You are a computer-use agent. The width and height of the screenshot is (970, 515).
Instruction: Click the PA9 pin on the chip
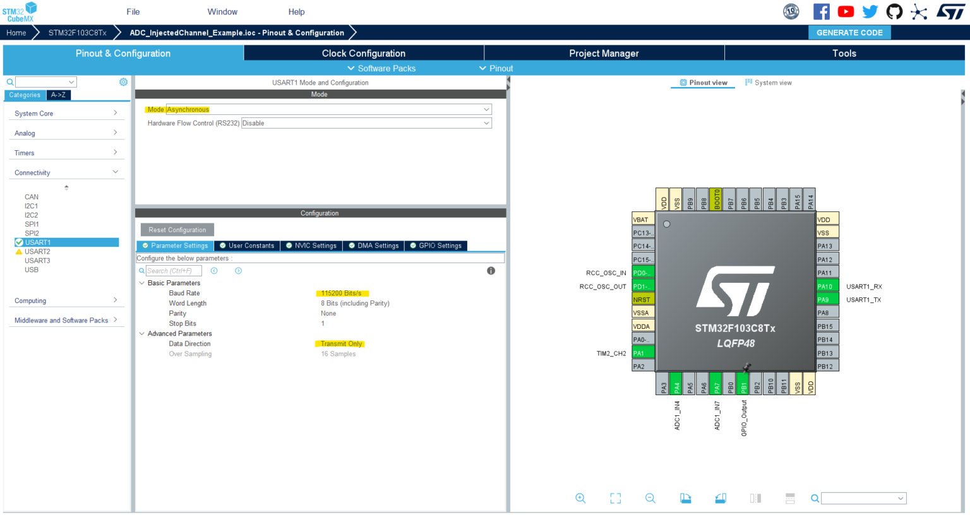[x=827, y=299]
